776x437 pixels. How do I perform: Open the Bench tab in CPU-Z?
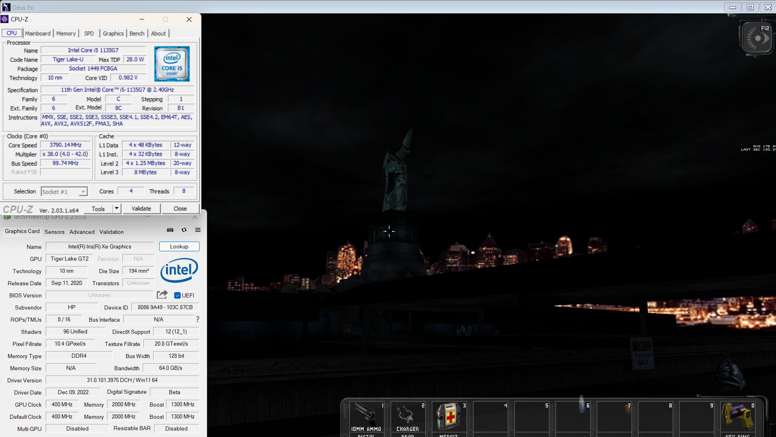click(137, 34)
